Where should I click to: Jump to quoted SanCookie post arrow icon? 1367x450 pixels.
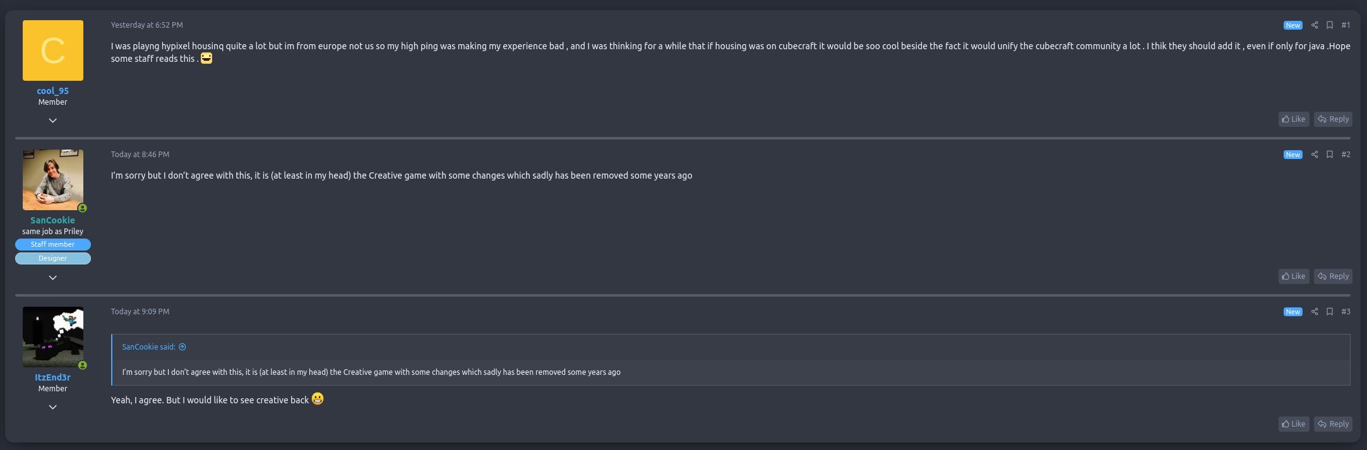click(x=182, y=347)
